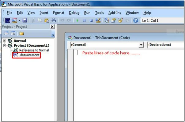The image size is (185, 122).
Task: Select Reference to Normal item
Action: click(34, 50)
